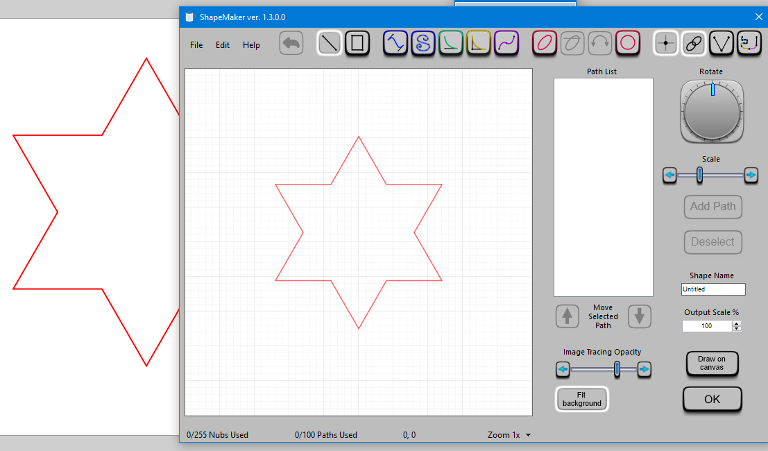Screen dimensions: 768x451
Task: Click the '0/255 Nubs Used' status text
Action: 217,435
